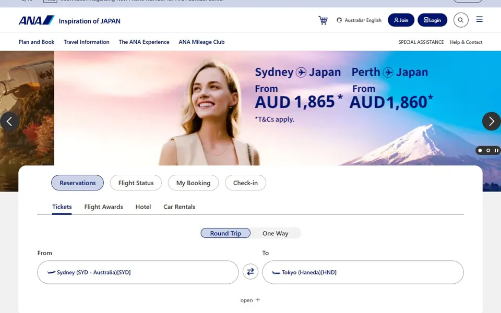This screenshot has width=501, height=313.
Task: Click the To field Tokyo (Haneda)
Action: (363, 272)
